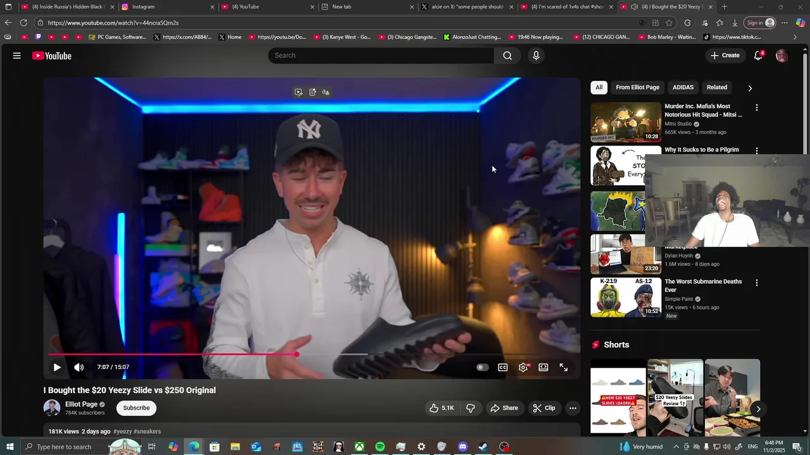Open browser Downloads arrow icon
Screen dimensions: 810x455
[735, 23]
